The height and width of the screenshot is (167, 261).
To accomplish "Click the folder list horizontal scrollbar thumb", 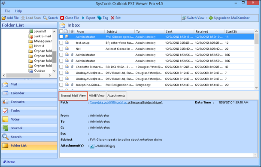I will (23, 76).
